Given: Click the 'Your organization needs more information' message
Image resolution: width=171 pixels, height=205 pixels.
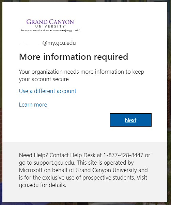Looking at the screenshot, I should coord(81,75).
